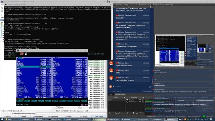This screenshot has width=215, height=121.
Task: Open the notification center icon in tray
Action: coord(211,119)
